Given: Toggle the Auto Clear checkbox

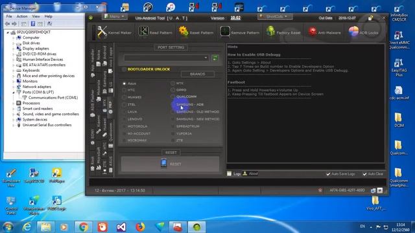Looking at the screenshot, I should (x=364, y=174).
